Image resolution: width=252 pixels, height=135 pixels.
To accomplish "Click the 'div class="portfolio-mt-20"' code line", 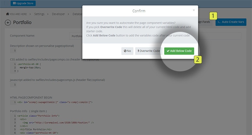I will tap(39, 133).
